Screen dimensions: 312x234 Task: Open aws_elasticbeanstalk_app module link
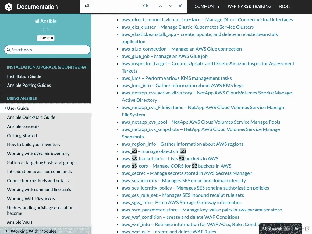tap(200, 38)
